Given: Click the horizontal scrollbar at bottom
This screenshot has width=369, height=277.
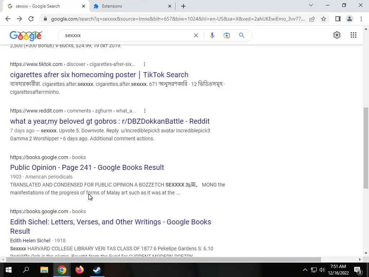Looking at the screenshot, I should (x=163, y=259).
